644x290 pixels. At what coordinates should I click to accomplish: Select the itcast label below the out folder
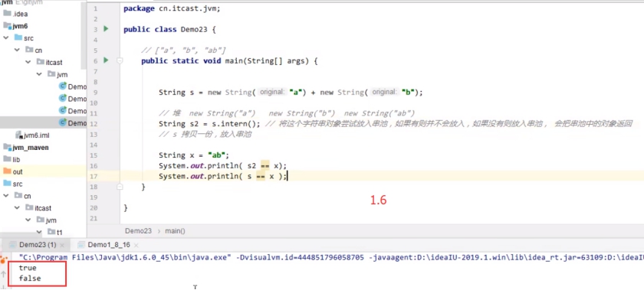click(44, 207)
